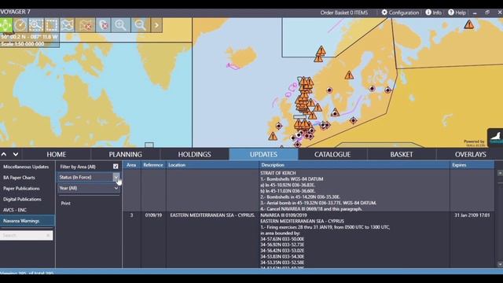Click NAVAREA III 0109/2019 description text
The image size is (503, 283).
pyautogui.click(x=284, y=215)
